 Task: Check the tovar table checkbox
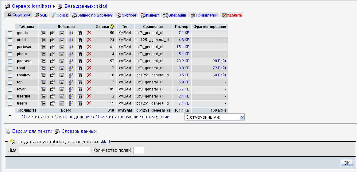(10, 90)
